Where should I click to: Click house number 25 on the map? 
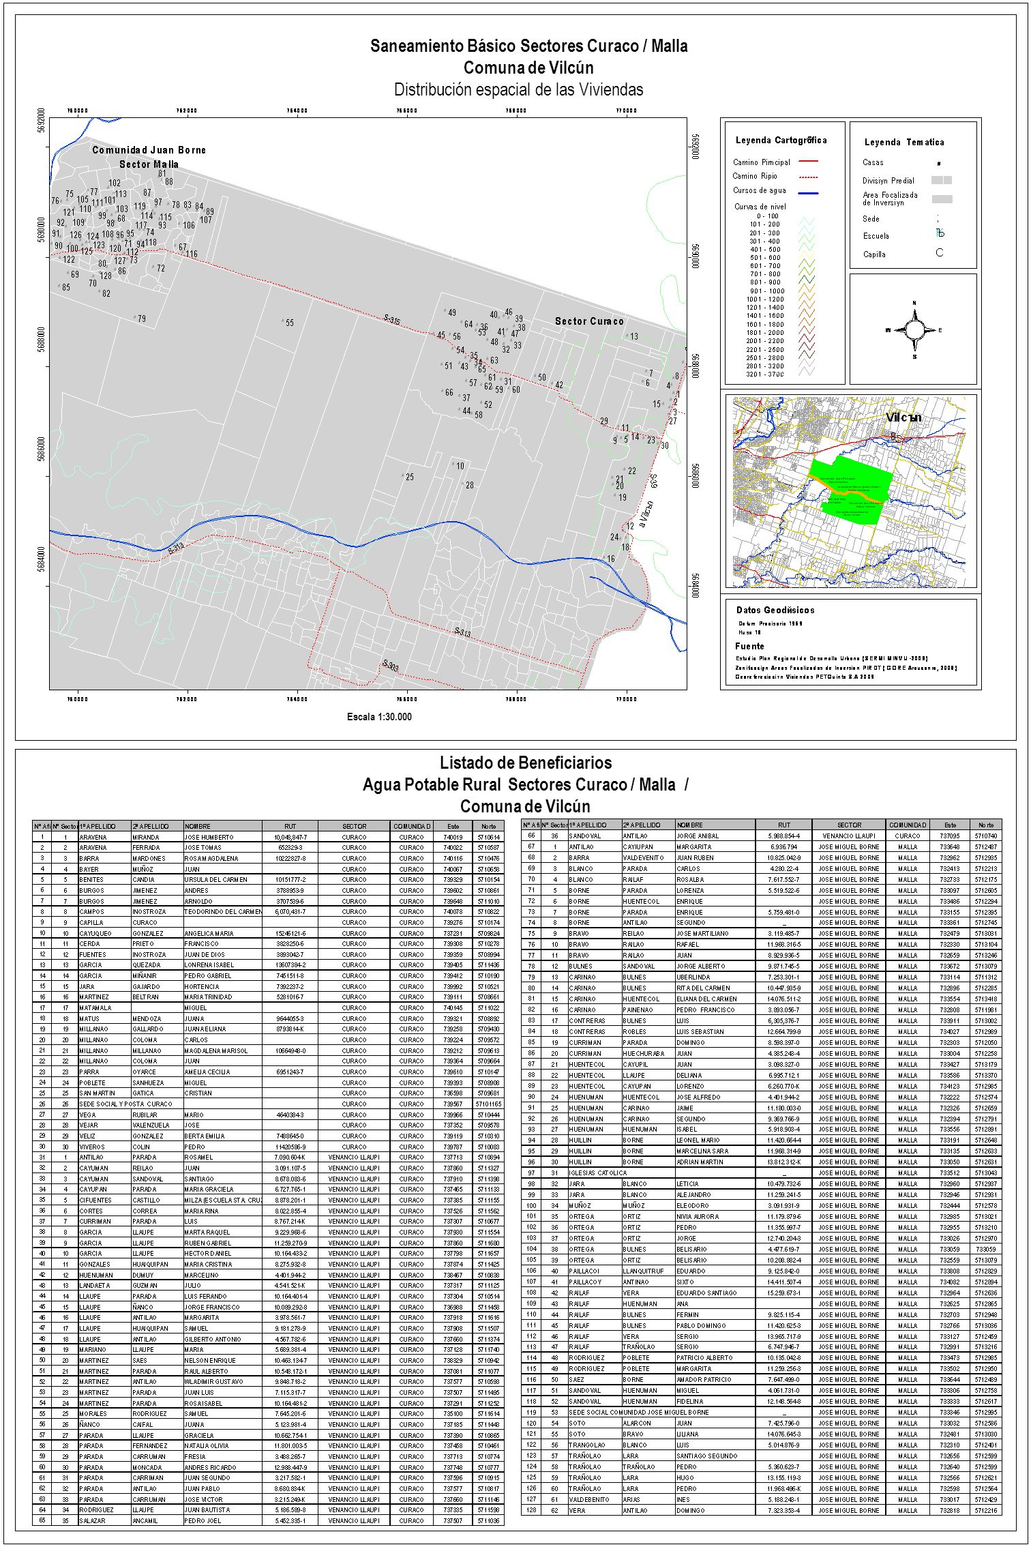[410, 477]
